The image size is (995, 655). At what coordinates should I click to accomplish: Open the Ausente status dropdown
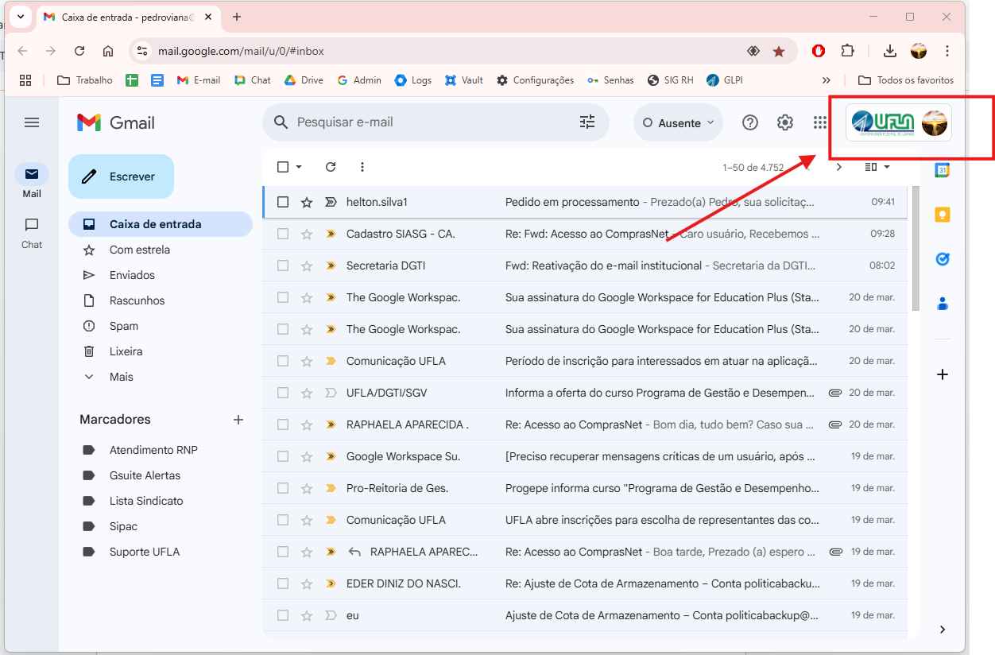pos(678,123)
